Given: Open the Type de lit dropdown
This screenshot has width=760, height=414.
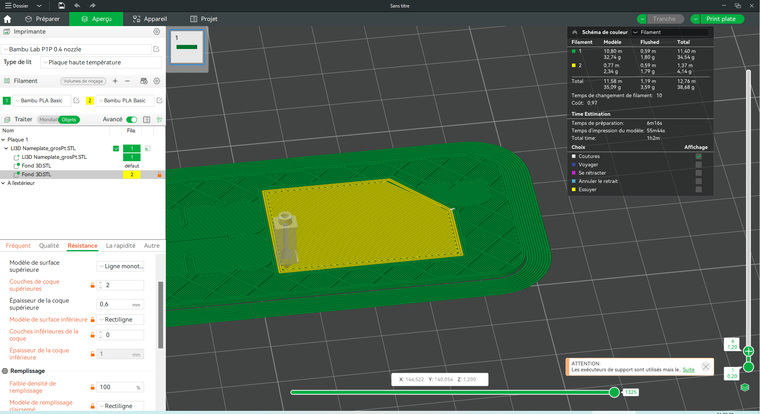Looking at the screenshot, I should click(101, 62).
